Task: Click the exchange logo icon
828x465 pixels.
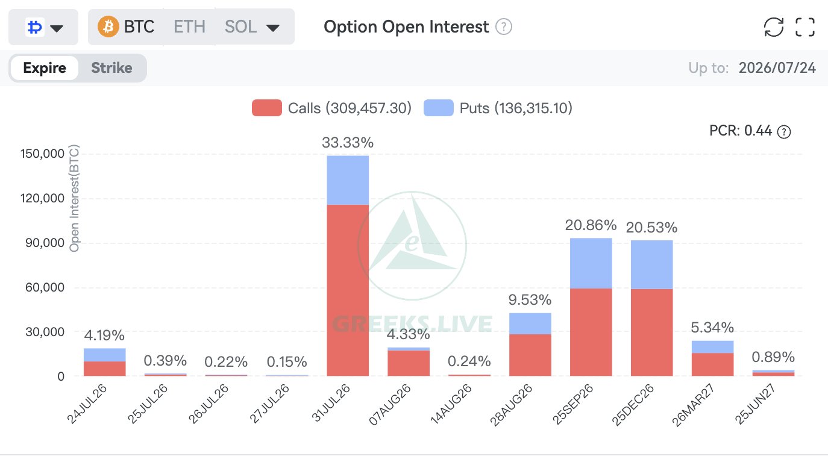Action: 34,28
